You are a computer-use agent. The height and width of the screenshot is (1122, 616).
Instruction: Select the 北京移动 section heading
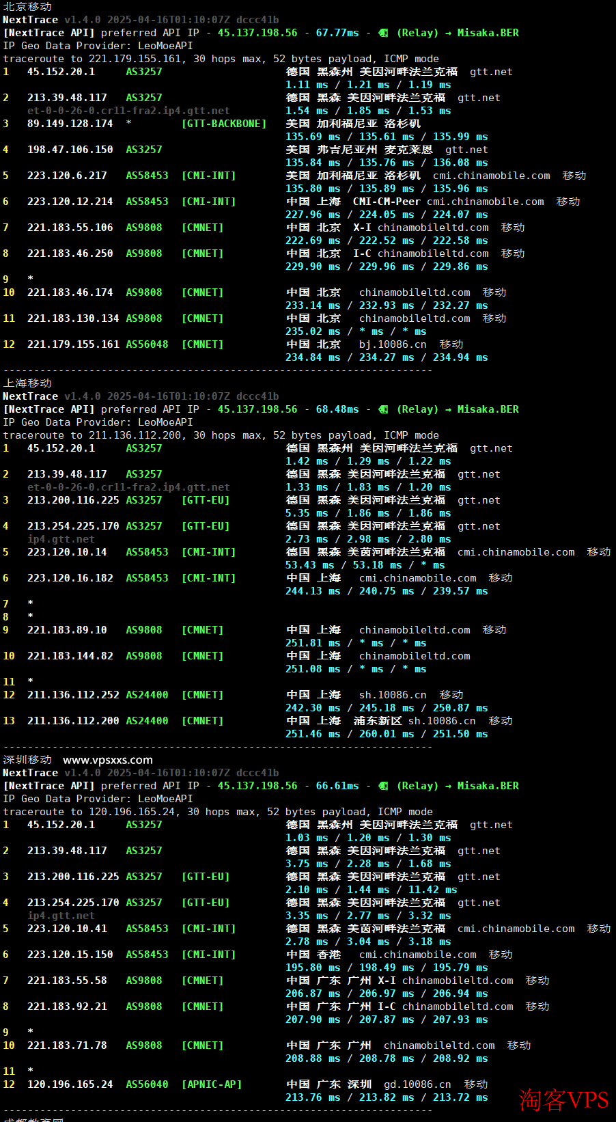[x=27, y=6]
